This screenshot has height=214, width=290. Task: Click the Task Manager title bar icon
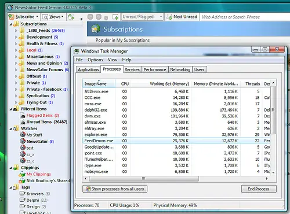(77, 51)
